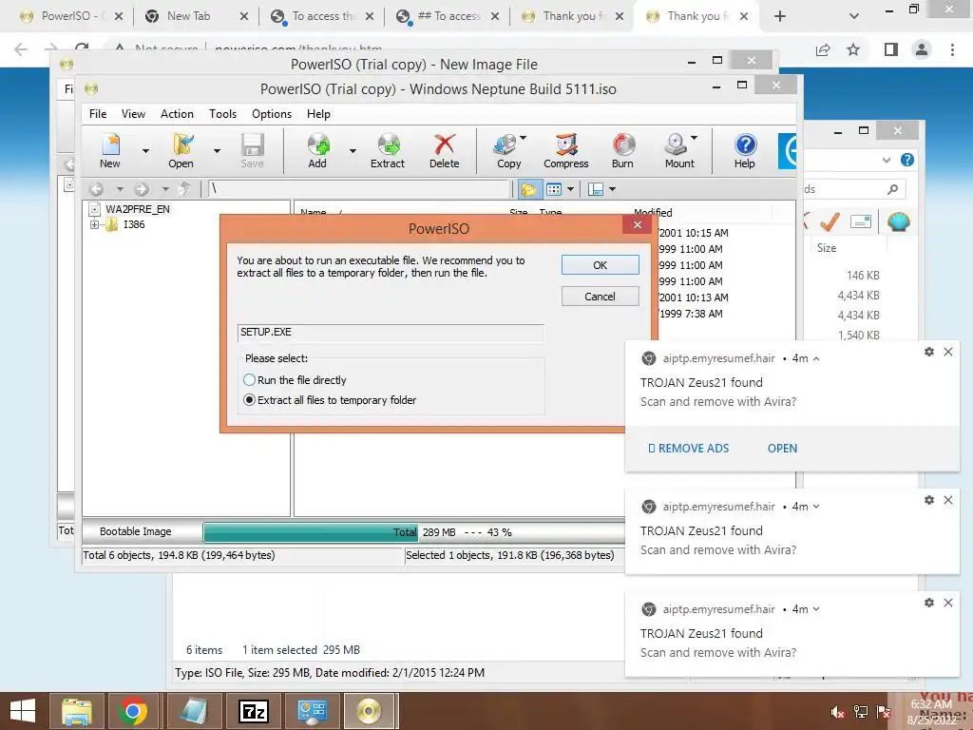The image size is (973, 730).
Task: Expand the middle notification chevron
Action: (816, 507)
